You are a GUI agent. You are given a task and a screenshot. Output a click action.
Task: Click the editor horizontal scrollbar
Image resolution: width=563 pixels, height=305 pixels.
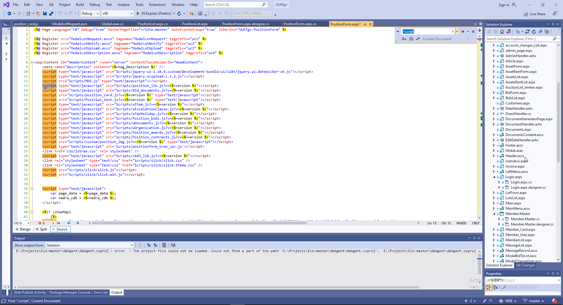[199, 223]
